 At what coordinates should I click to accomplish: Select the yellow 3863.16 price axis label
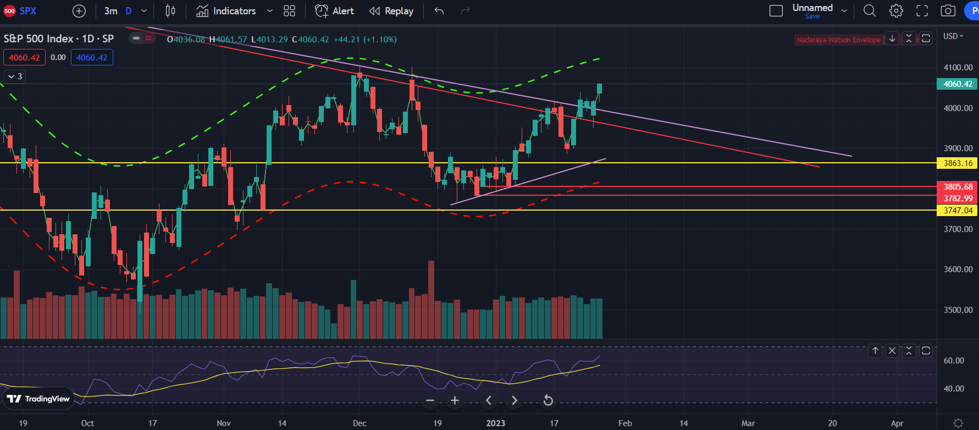(958, 163)
